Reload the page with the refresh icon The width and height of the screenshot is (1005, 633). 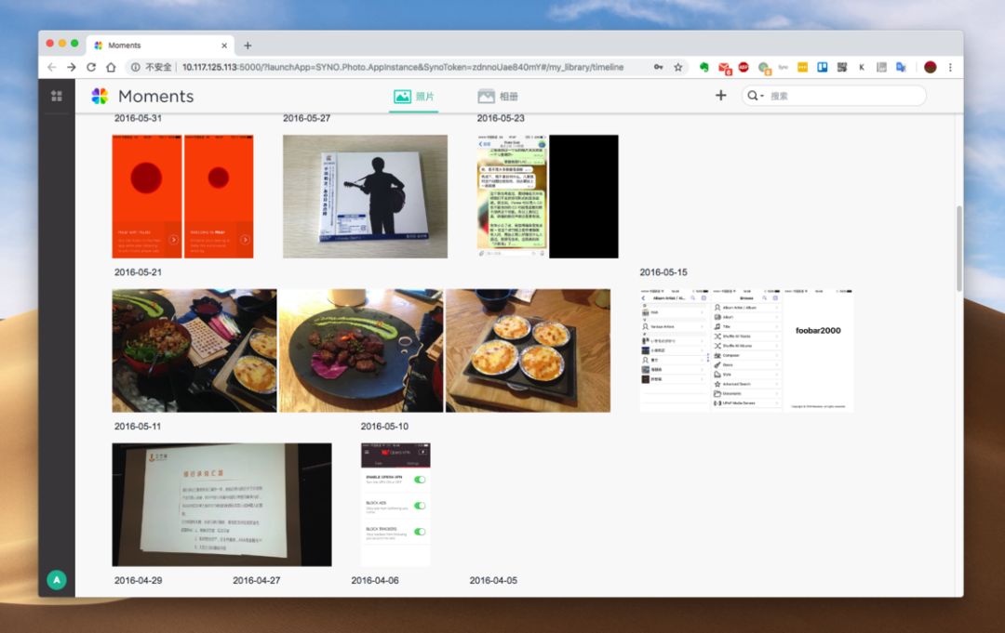point(91,67)
